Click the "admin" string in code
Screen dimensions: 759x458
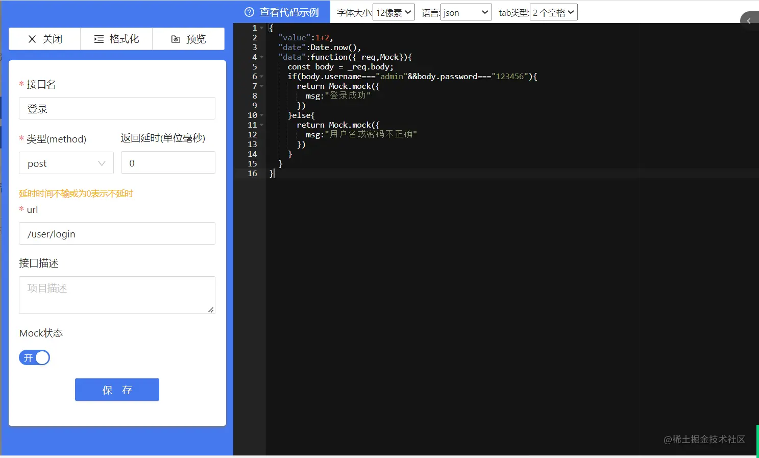point(391,77)
